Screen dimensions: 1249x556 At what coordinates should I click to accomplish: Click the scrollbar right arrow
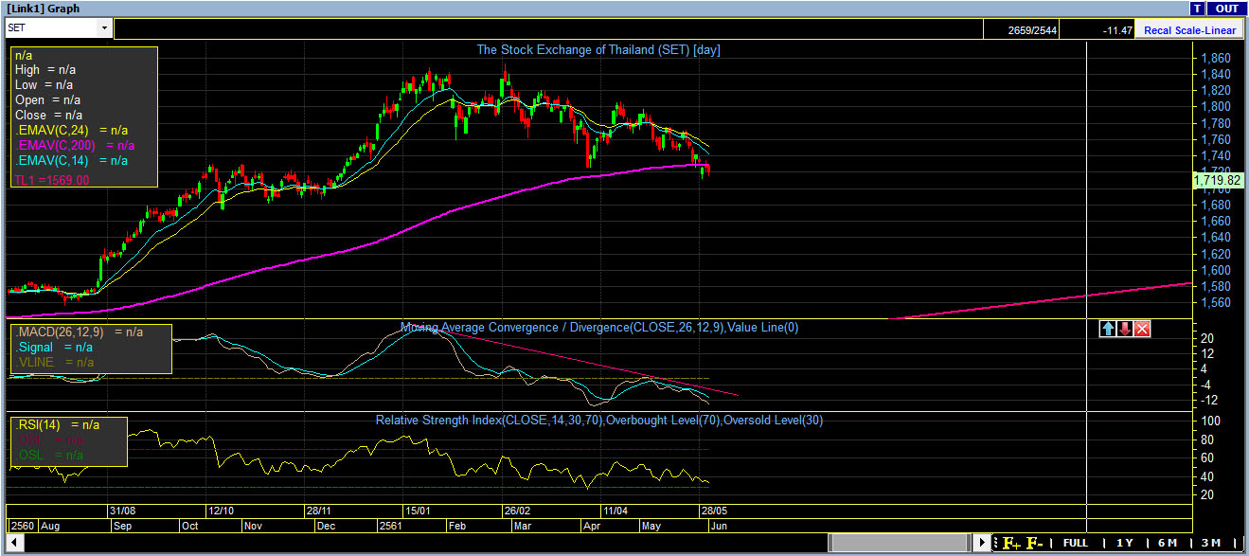tap(982, 544)
